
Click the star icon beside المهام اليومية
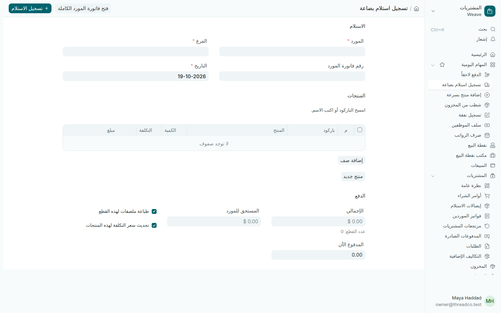(442, 65)
